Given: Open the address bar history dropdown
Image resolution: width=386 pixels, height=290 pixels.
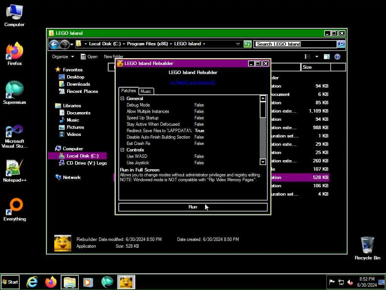Looking at the screenshot, I should (238, 44).
